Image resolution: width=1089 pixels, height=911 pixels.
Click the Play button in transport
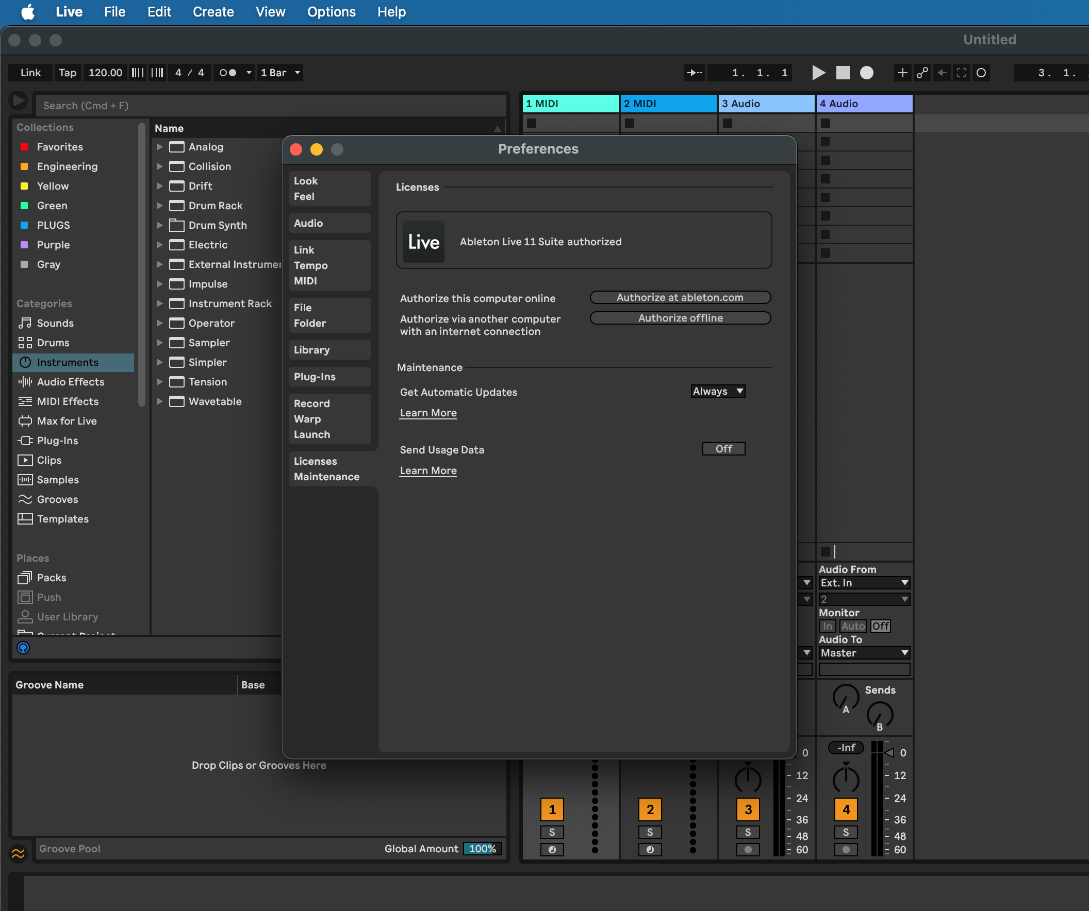[x=818, y=73]
